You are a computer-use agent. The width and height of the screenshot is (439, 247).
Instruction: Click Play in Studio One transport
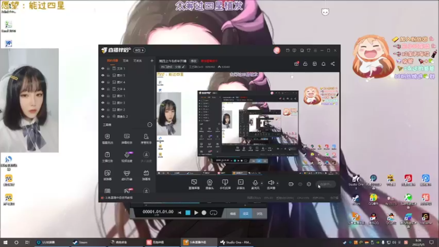pos(196,213)
